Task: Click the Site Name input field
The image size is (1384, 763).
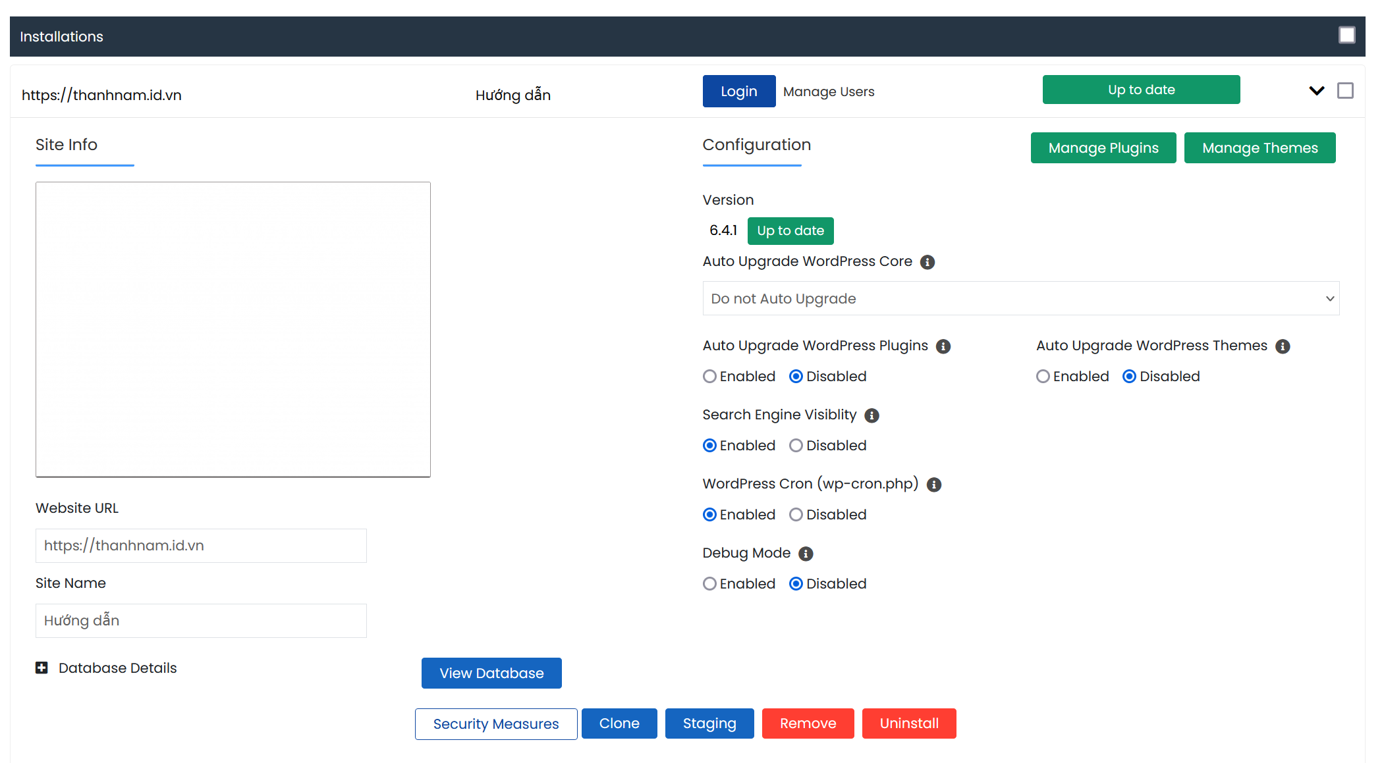Action: [201, 621]
